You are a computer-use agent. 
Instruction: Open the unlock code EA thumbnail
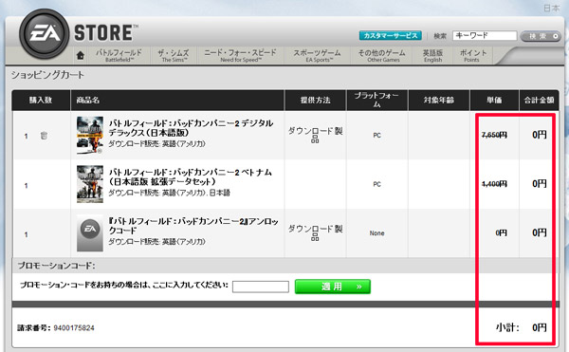[x=90, y=233]
